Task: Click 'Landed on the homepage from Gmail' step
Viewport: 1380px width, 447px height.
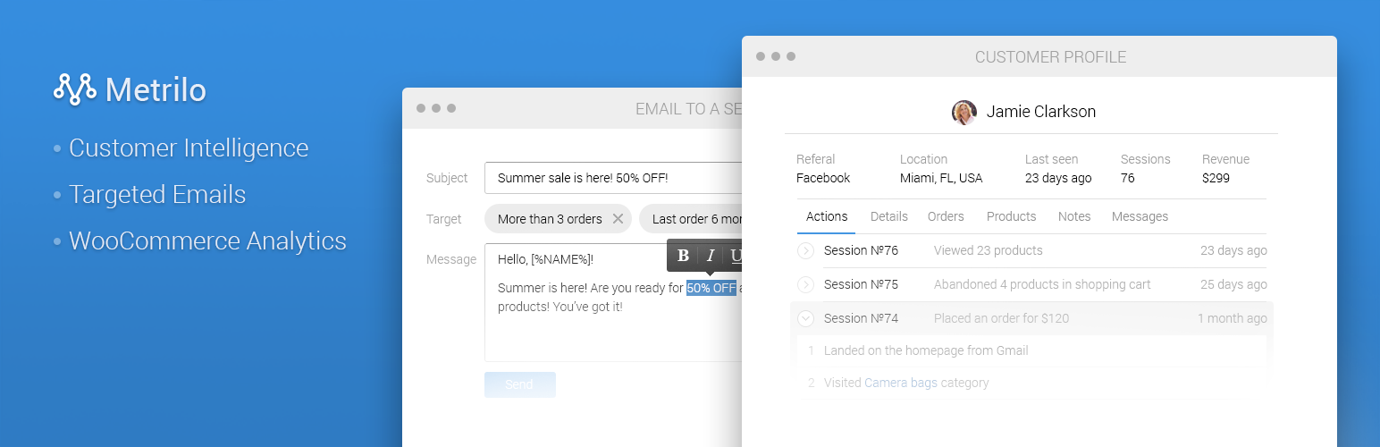Action: coord(926,350)
